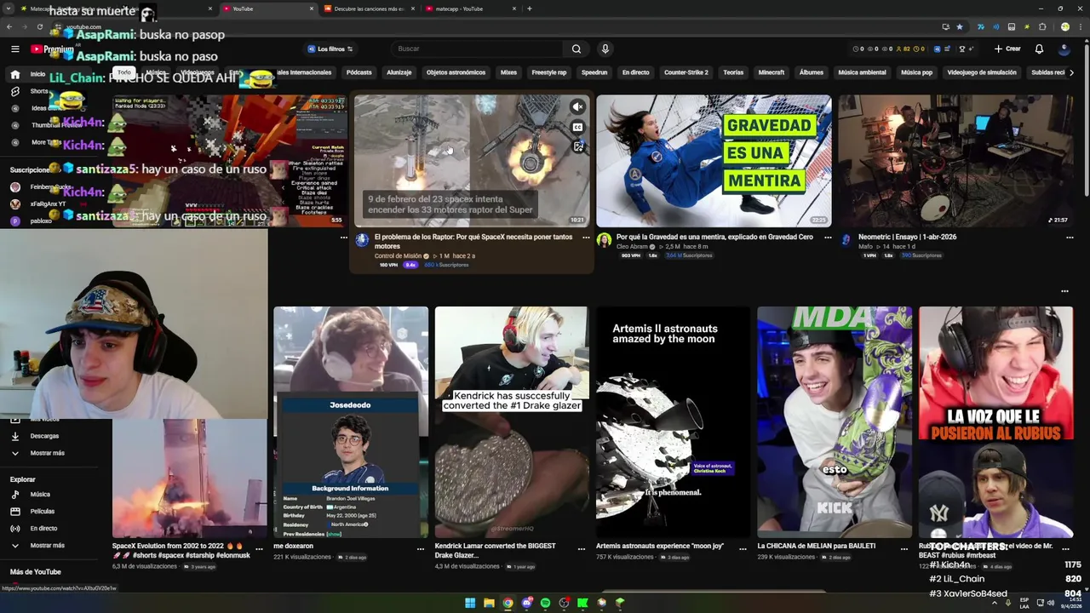Open the Neometric Ensayo video thumbnail
The height and width of the screenshot is (613, 1090).
click(955, 160)
